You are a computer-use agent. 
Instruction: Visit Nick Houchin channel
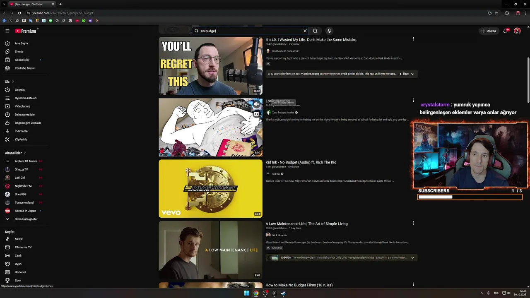[x=279, y=235]
